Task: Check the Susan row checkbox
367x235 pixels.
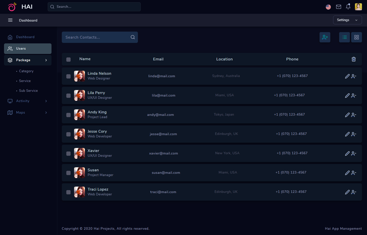Action: pos(68,173)
